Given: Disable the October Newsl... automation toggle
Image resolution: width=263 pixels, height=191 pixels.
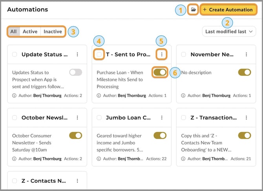Looking at the screenshot, I should (76, 136).
